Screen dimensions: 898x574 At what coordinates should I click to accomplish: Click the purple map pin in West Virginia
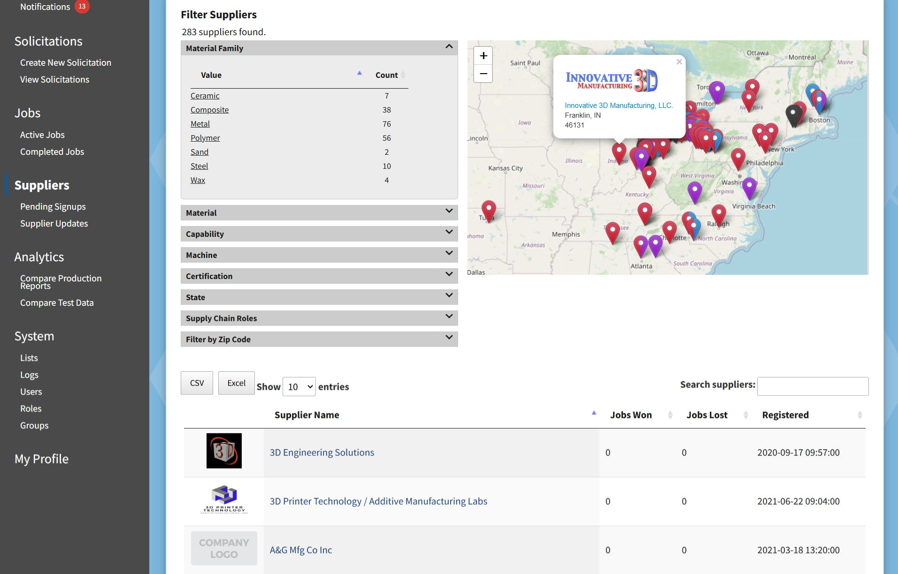pos(695,192)
